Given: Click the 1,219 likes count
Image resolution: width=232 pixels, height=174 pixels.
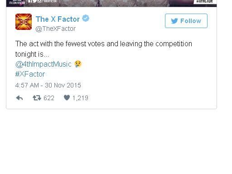Looking at the screenshot, I should 80,98.
